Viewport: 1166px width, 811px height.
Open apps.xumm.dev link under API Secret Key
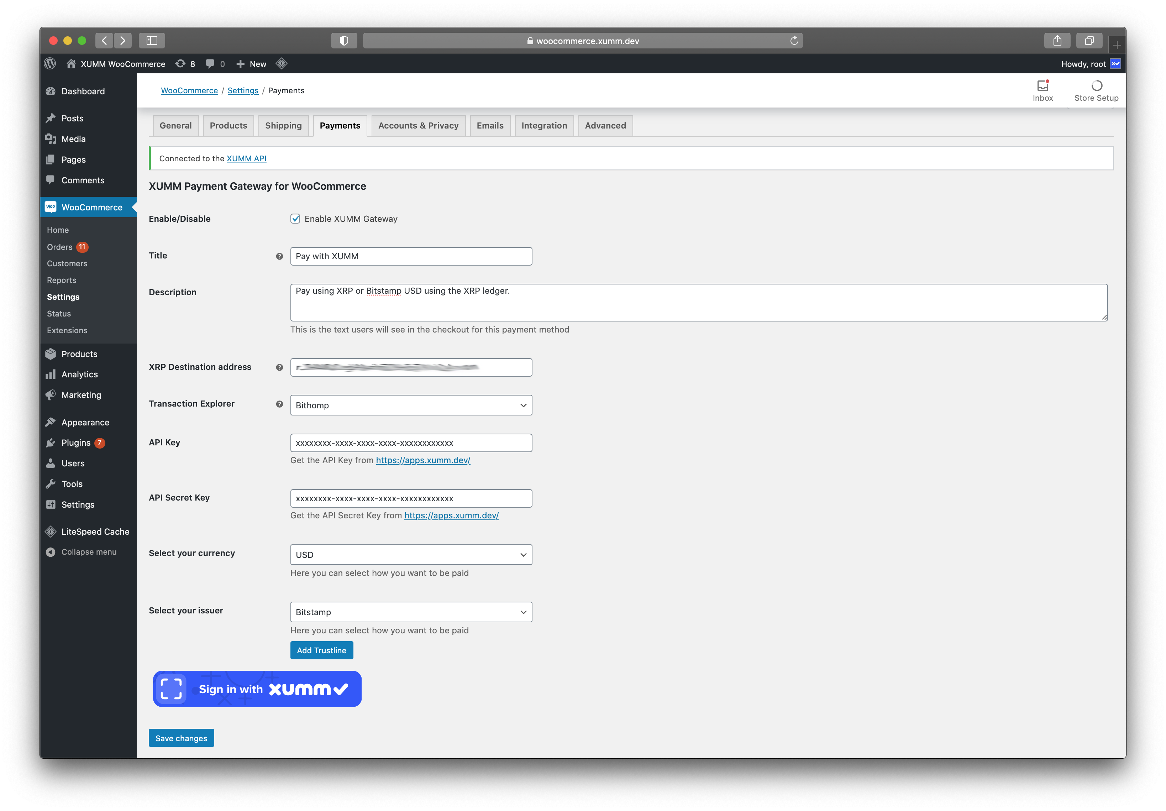click(x=451, y=516)
